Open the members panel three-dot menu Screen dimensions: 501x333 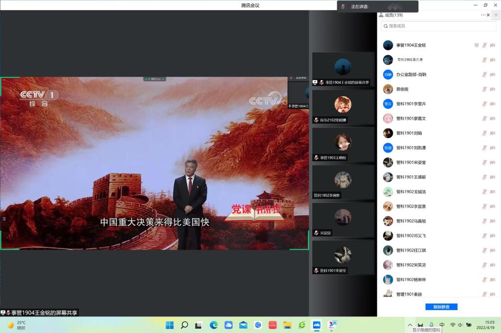pos(483,15)
